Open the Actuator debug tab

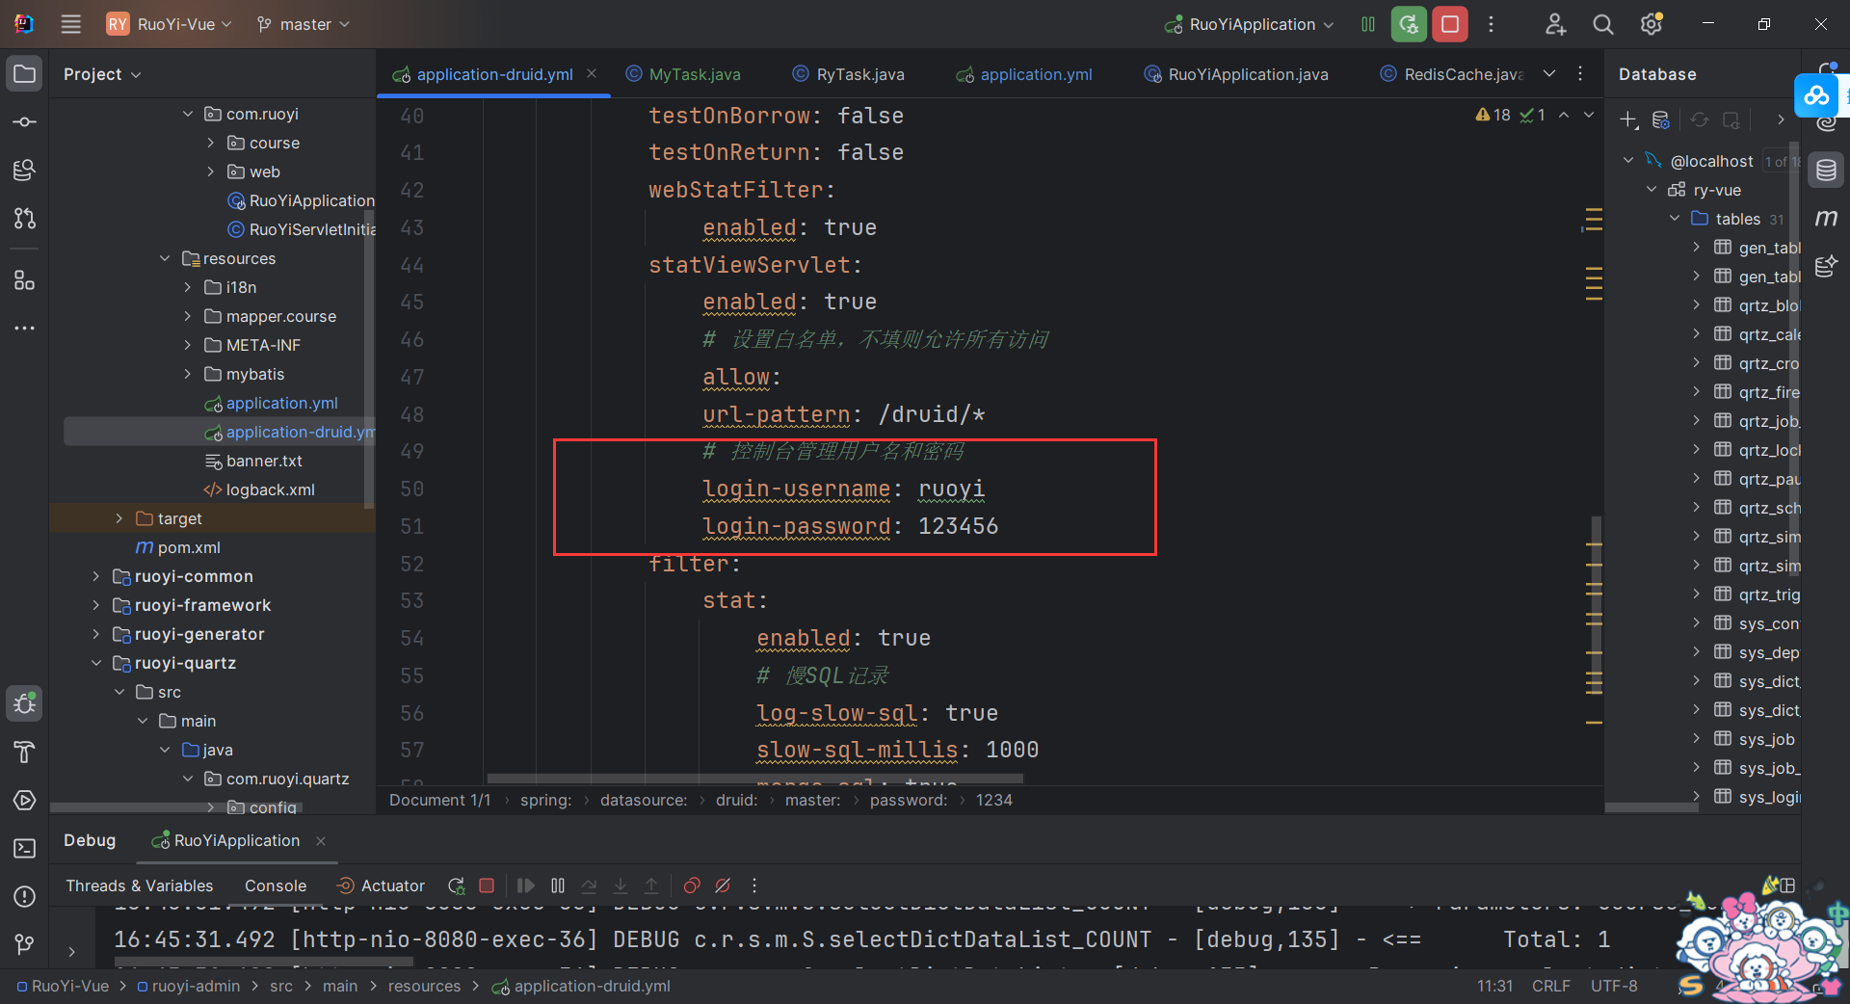[x=381, y=885]
